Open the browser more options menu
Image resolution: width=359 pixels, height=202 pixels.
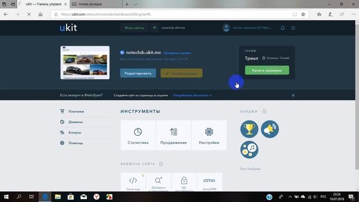353,14
